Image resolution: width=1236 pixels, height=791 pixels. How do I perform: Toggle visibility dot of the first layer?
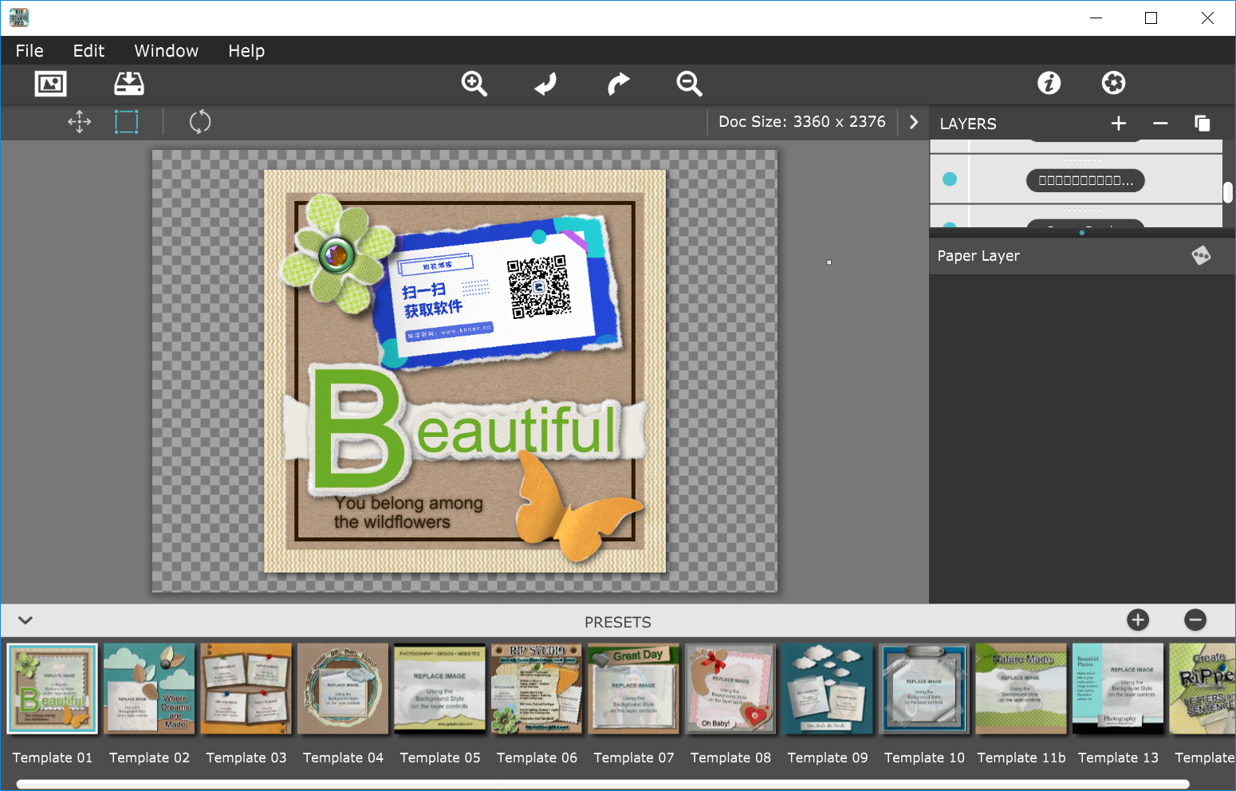click(950, 179)
